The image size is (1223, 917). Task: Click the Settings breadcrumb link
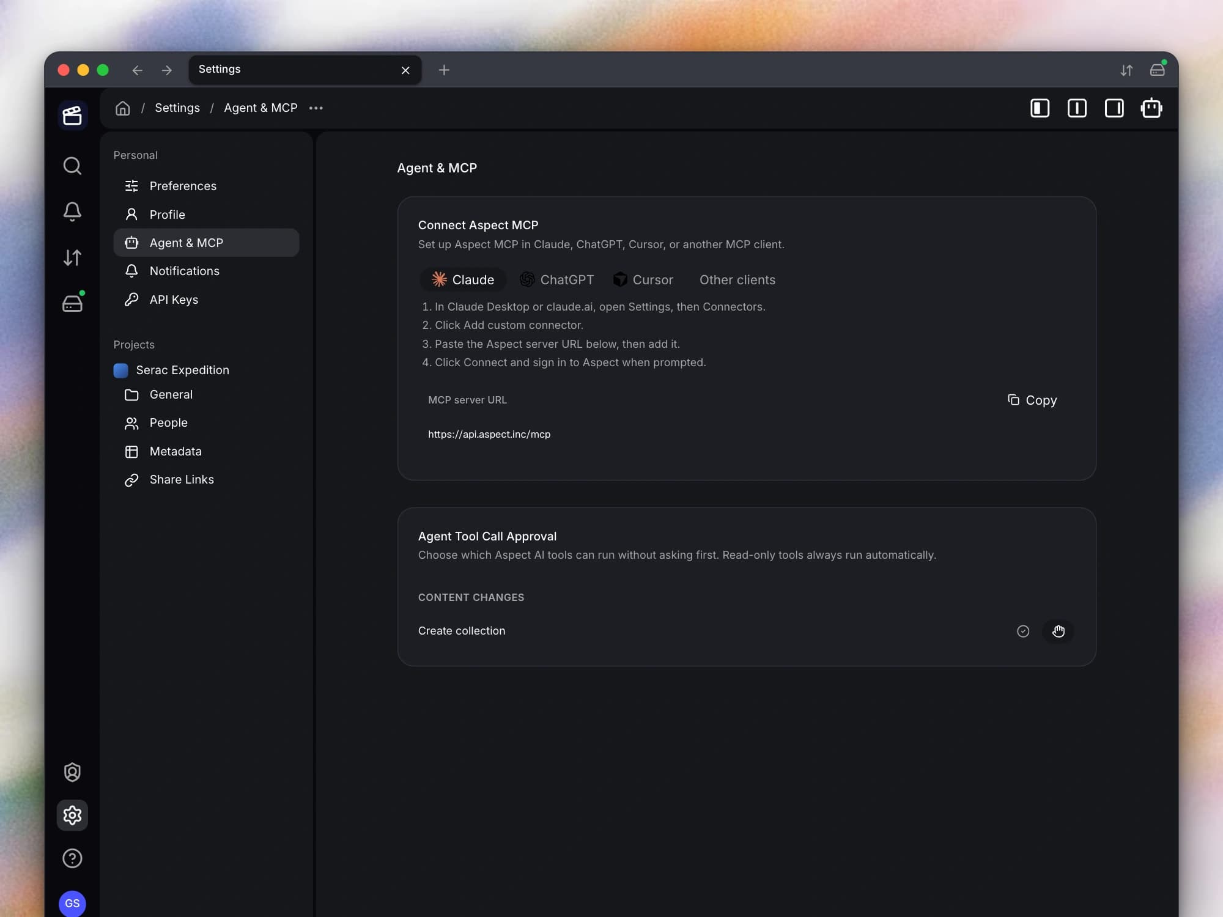(177, 108)
